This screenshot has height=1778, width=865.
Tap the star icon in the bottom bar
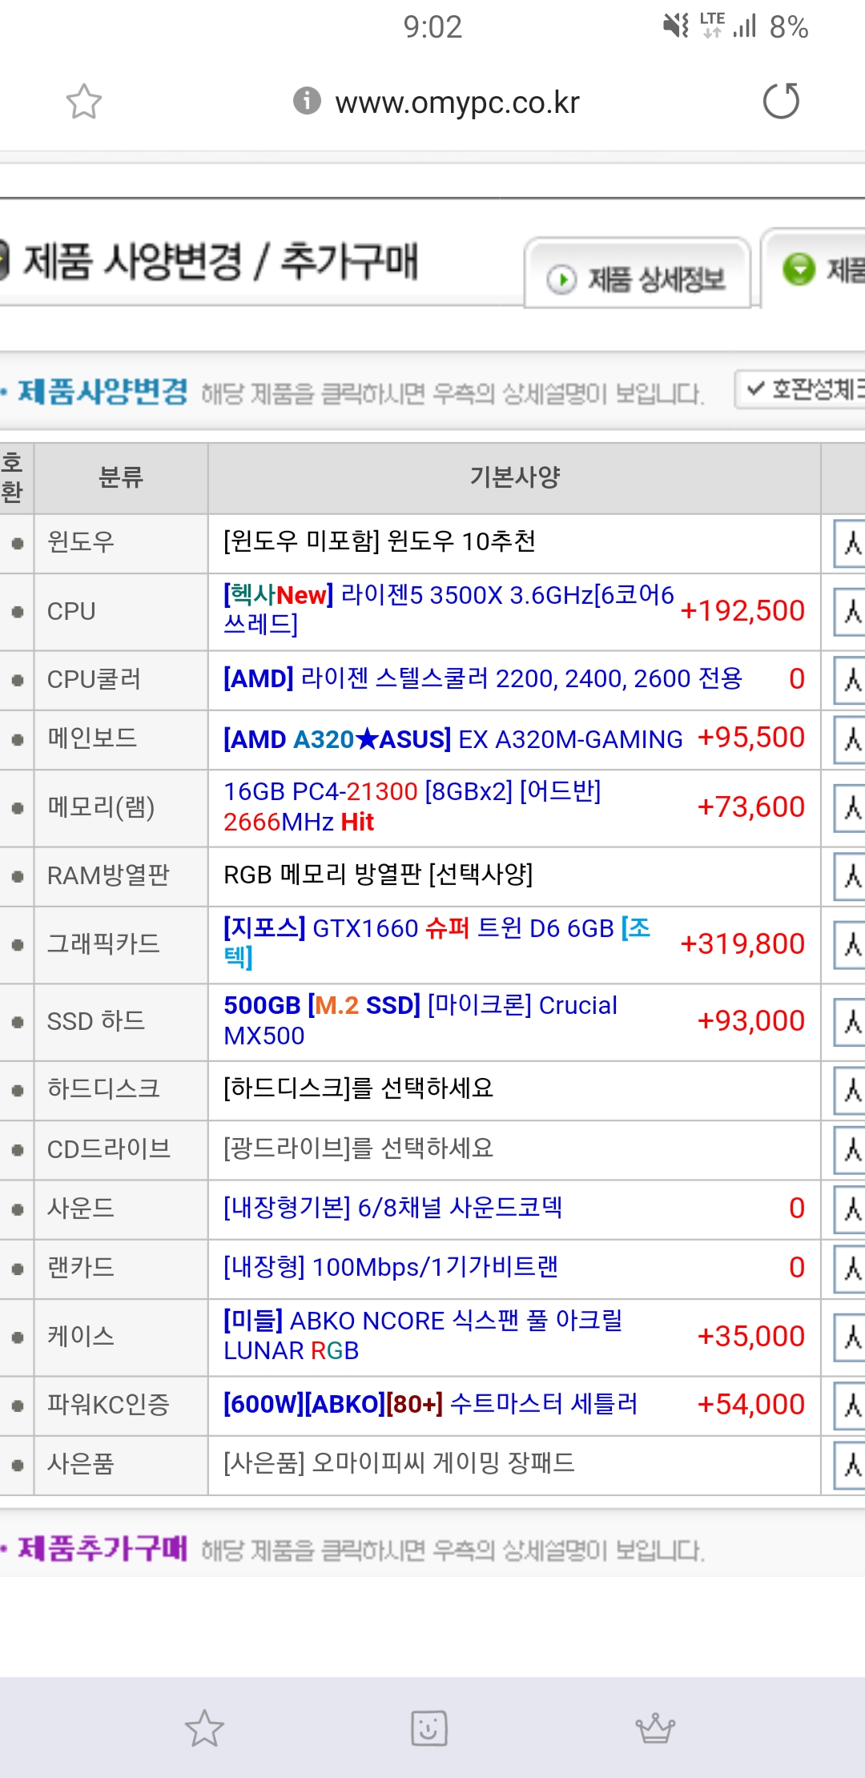pos(204,1728)
